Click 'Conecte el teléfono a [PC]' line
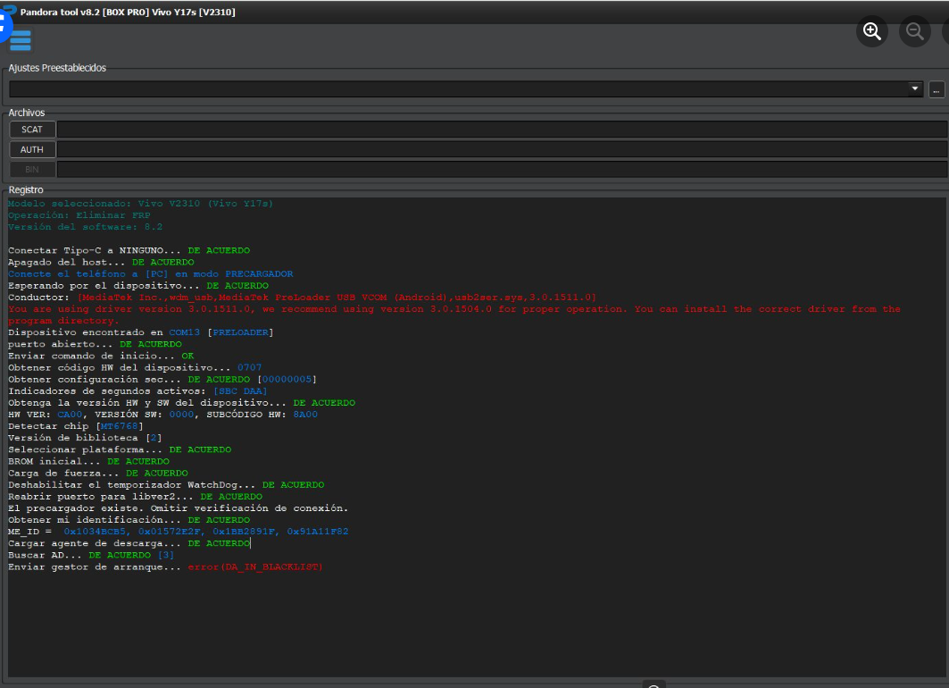 [x=151, y=273]
